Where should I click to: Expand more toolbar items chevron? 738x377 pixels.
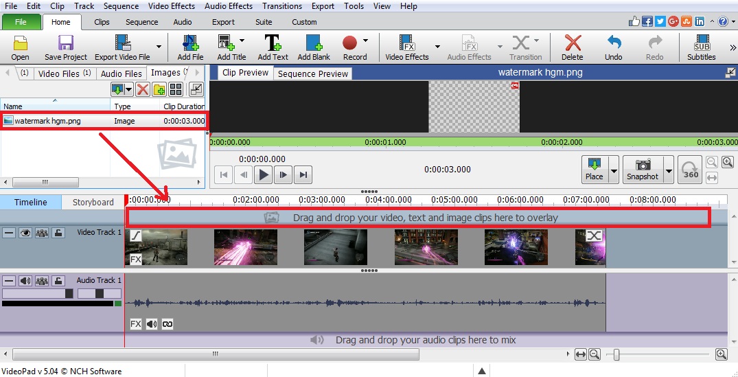pos(733,47)
